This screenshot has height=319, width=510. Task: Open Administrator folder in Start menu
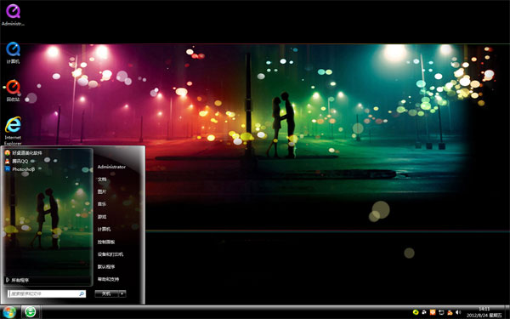pos(111,167)
